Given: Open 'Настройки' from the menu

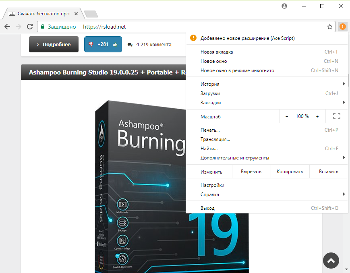Looking at the screenshot, I should (267, 185).
